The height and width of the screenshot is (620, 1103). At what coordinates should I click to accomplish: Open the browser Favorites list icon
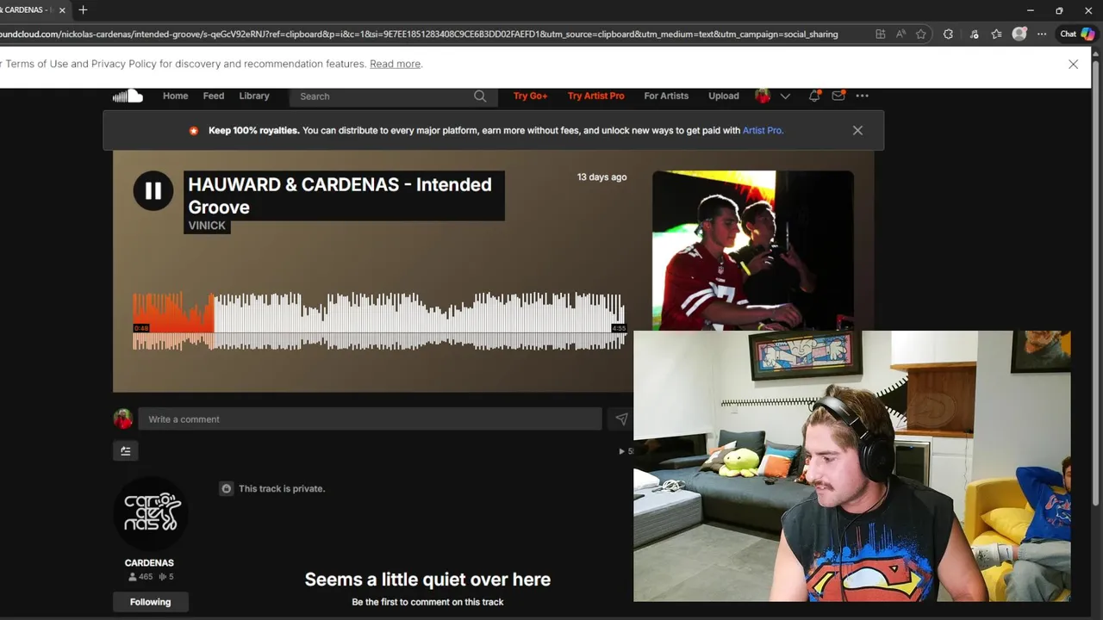click(x=997, y=34)
